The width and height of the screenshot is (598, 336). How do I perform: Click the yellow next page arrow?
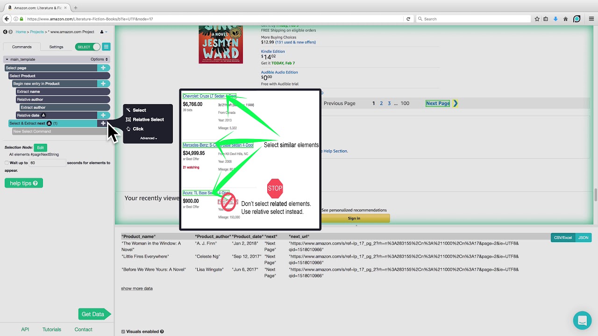point(455,103)
